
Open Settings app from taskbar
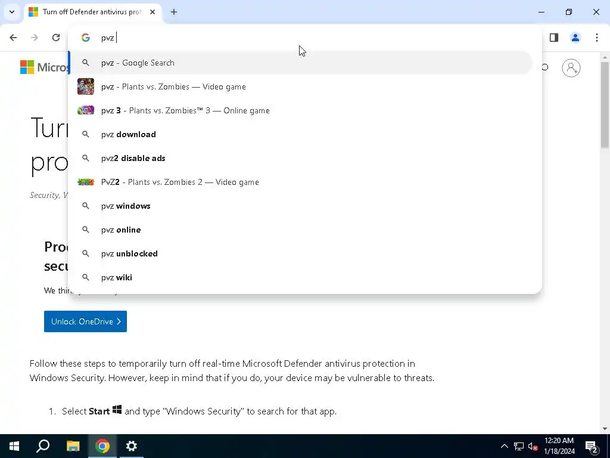[x=132, y=446]
